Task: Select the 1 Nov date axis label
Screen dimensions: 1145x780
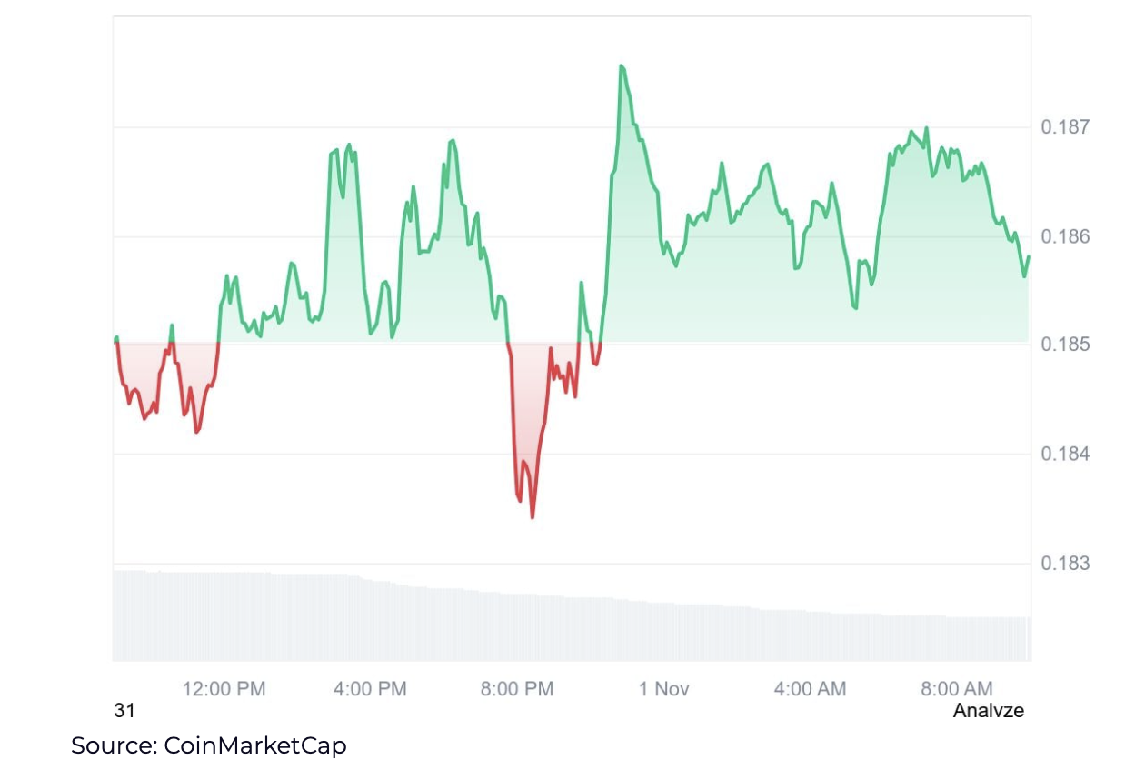Action: [x=663, y=689]
